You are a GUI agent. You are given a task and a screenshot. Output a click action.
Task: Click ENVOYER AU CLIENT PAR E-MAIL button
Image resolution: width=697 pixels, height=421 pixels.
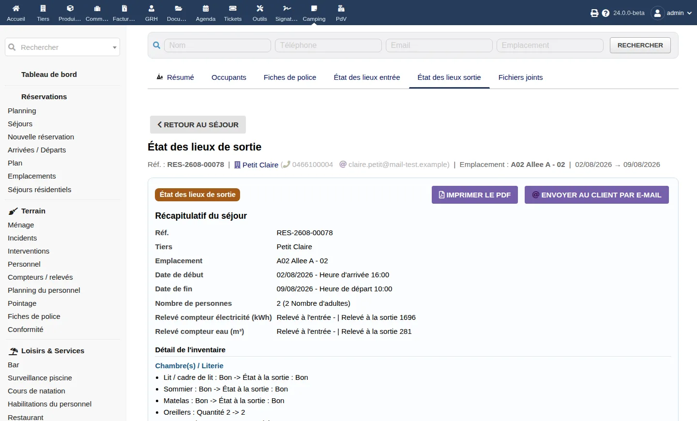click(x=597, y=195)
